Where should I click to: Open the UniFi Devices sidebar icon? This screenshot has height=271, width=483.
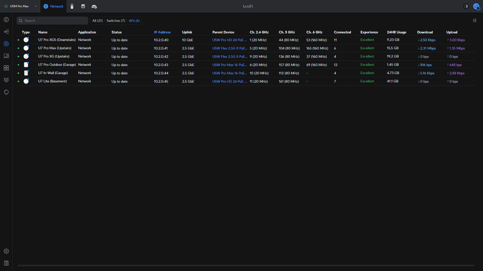coord(6,44)
